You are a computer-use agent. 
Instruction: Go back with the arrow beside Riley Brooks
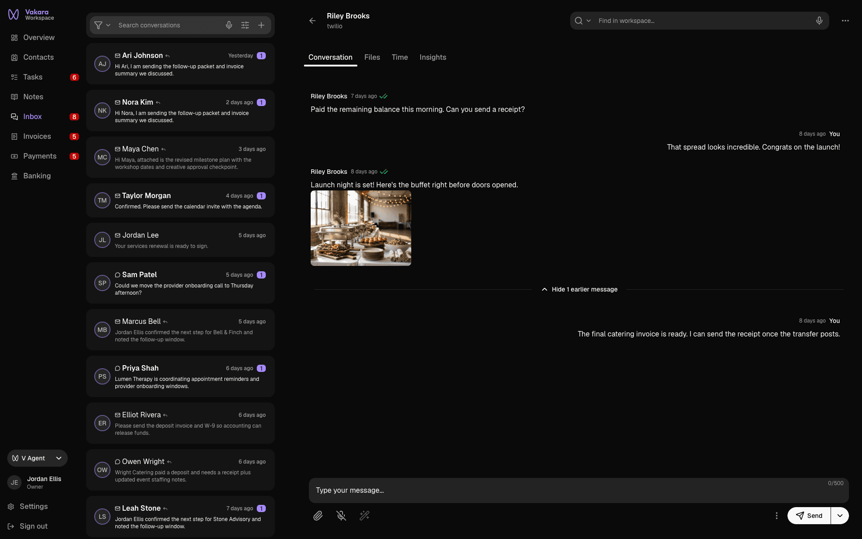coord(312,21)
